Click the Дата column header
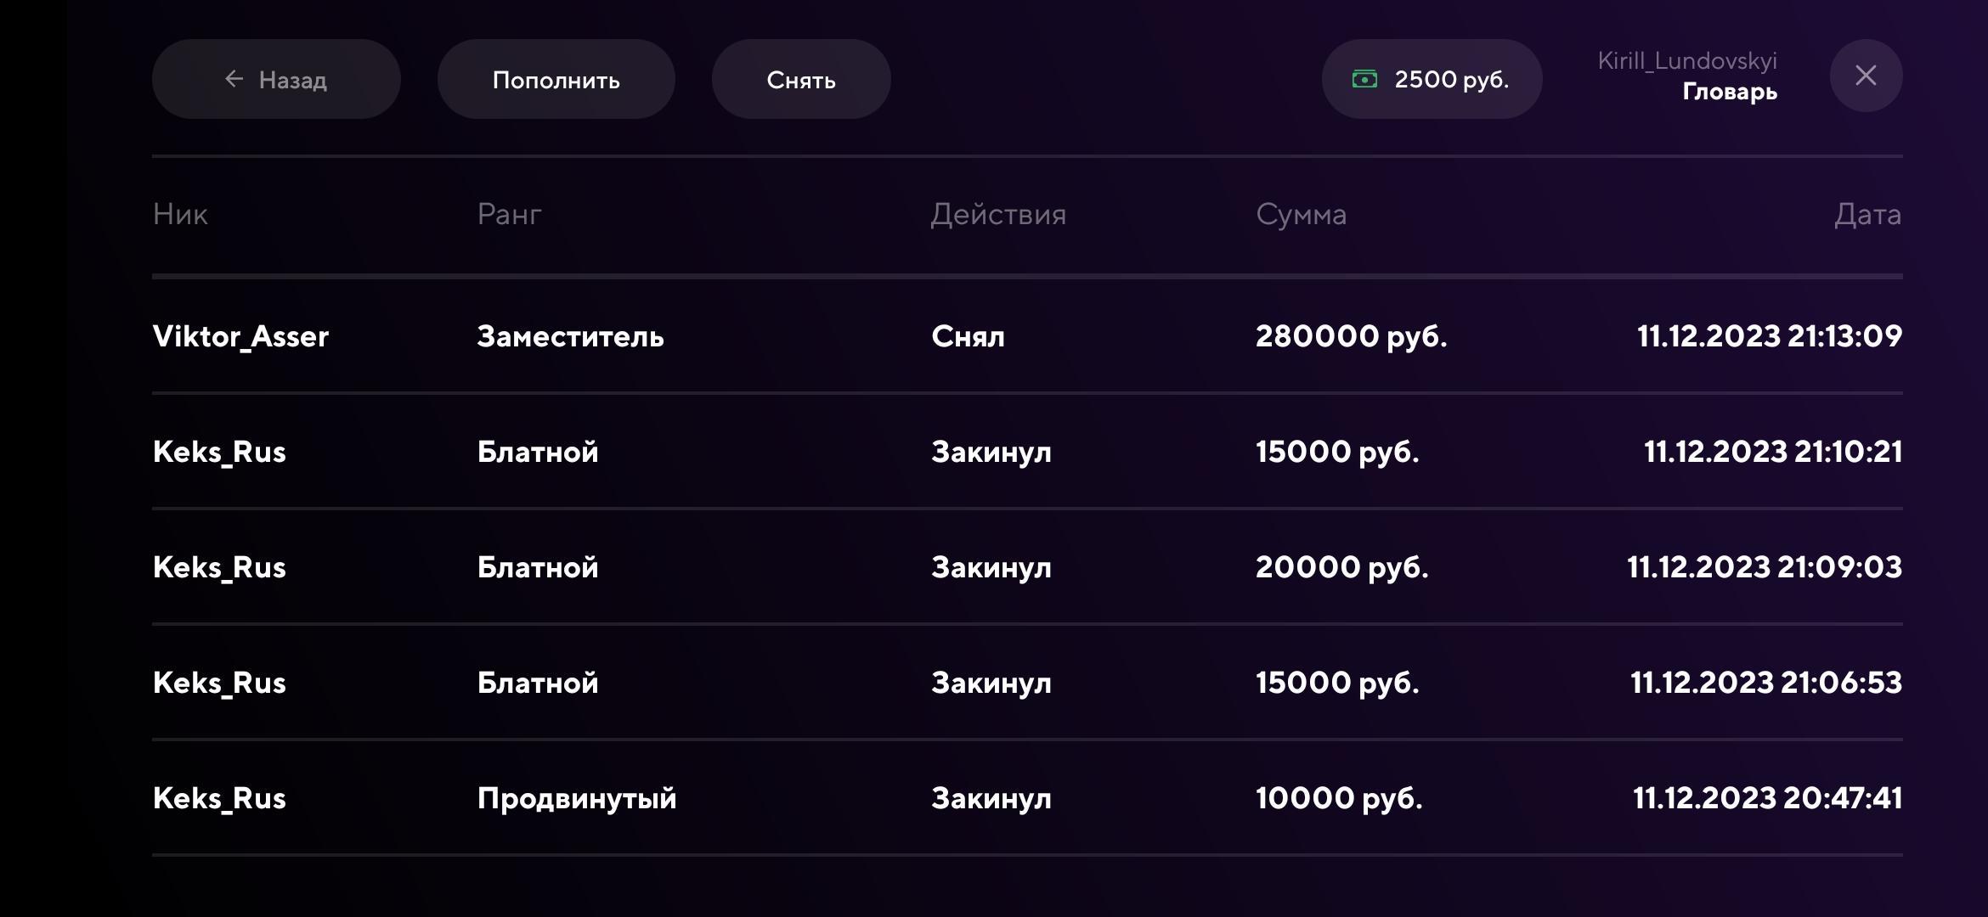1988x917 pixels. pyautogui.click(x=1867, y=214)
